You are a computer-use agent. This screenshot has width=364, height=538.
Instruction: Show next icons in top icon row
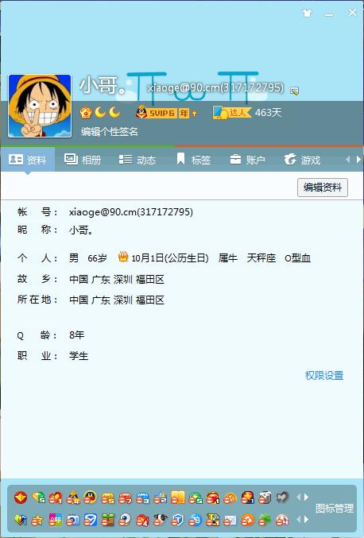point(306,497)
